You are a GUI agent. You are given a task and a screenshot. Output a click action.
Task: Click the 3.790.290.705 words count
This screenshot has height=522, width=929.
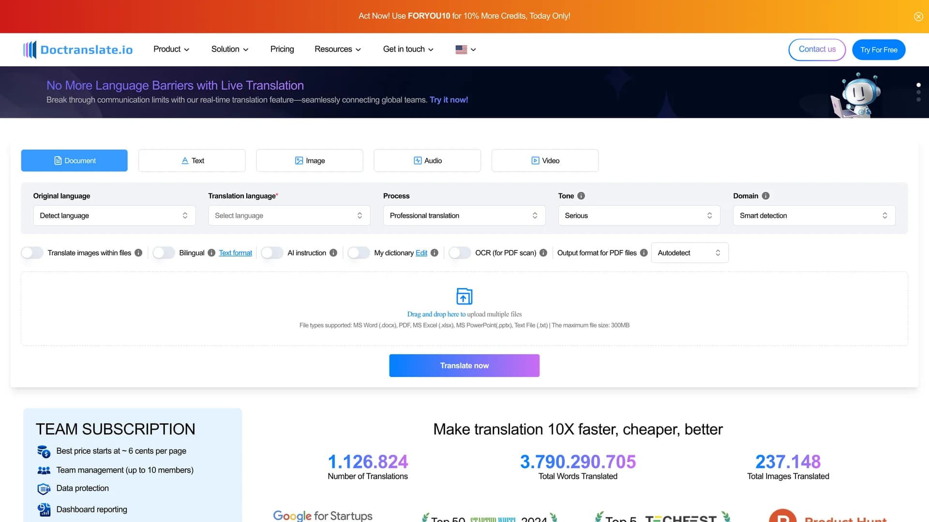point(578,462)
